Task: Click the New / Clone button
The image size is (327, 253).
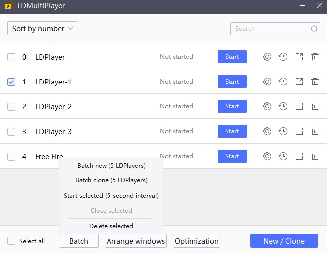Action: click(x=284, y=241)
